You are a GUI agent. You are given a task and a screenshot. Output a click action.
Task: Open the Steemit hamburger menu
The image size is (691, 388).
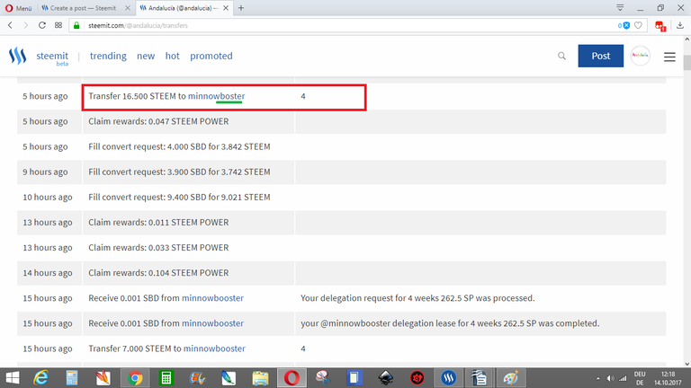[669, 57]
